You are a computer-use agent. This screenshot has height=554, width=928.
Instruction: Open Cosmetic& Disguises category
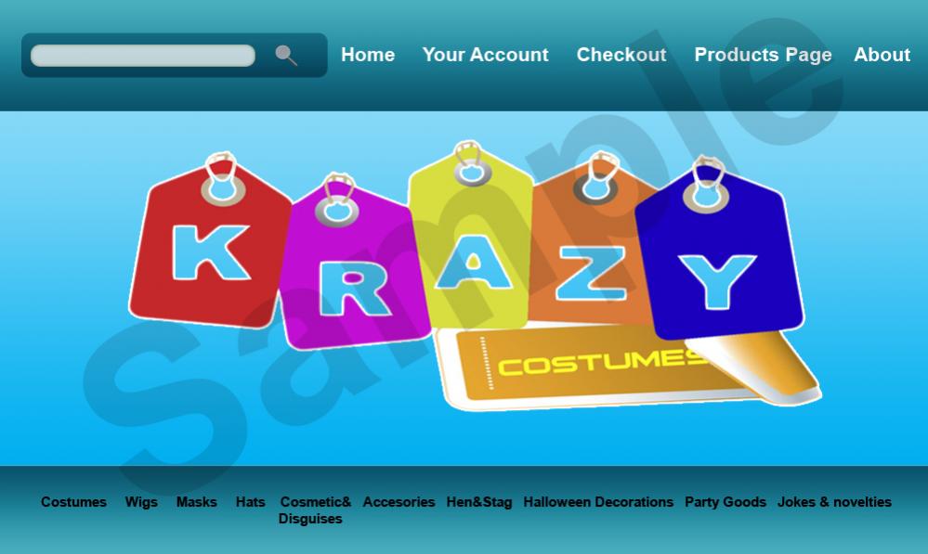coord(314,510)
